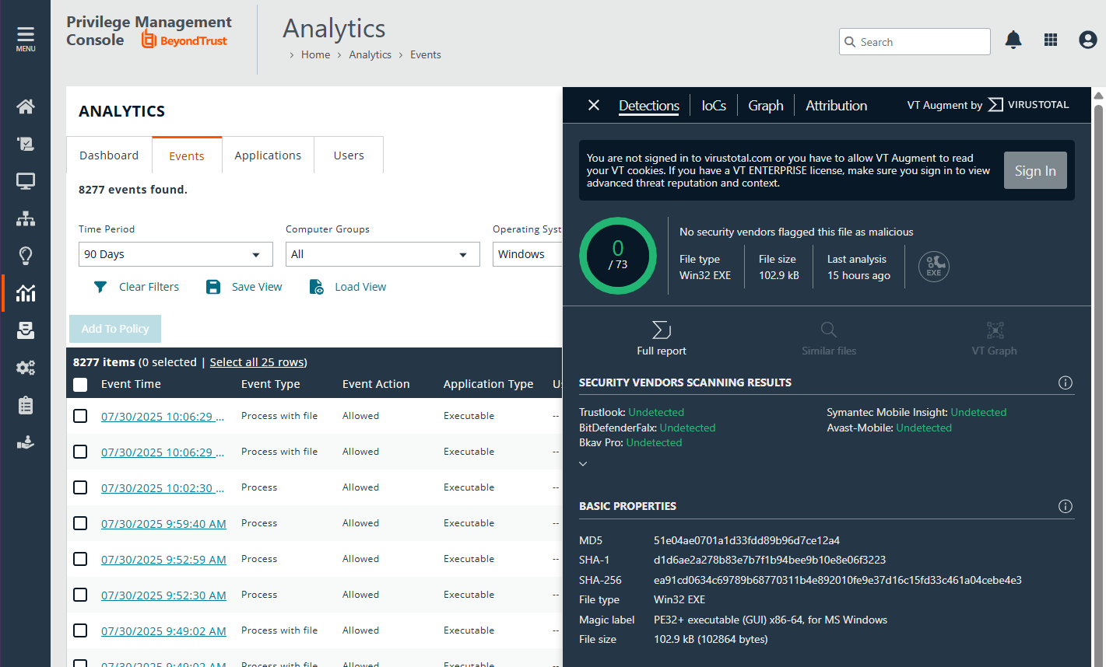Open notifications bell icon
Viewport: 1106px width, 667px height.
1013,40
